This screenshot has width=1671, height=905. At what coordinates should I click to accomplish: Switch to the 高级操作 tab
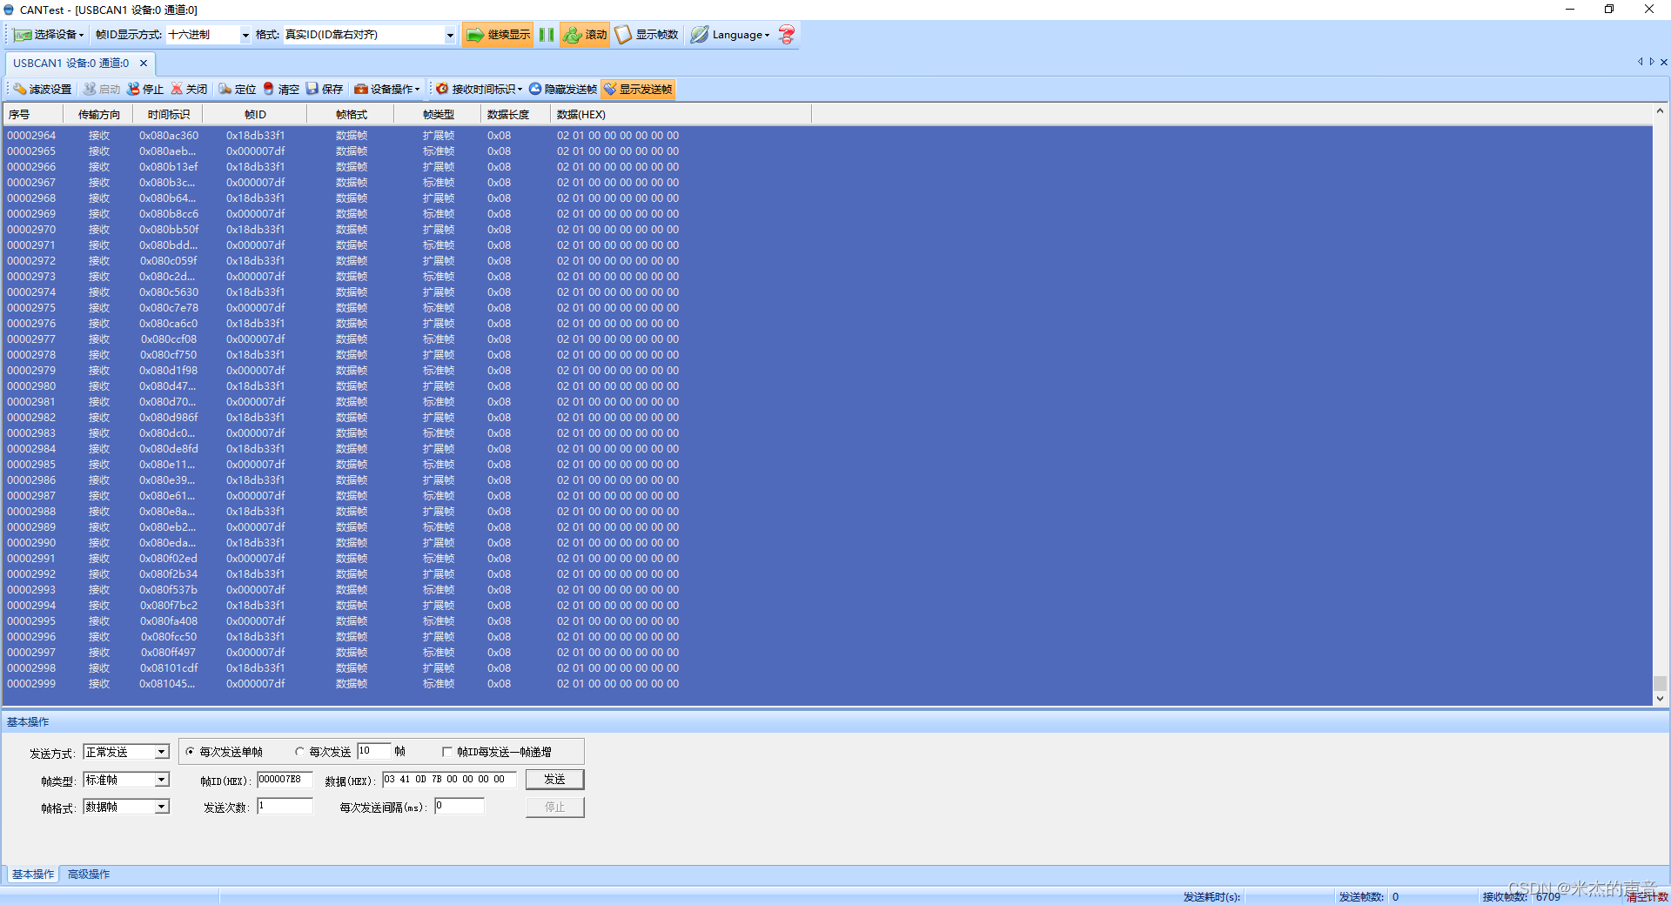pos(89,875)
